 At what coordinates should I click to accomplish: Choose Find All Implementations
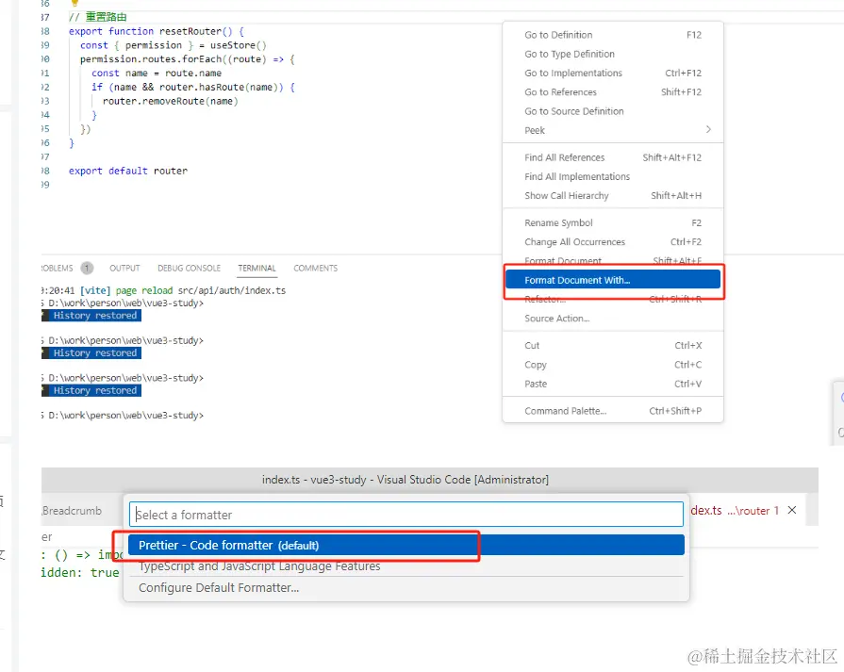pos(613,176)
